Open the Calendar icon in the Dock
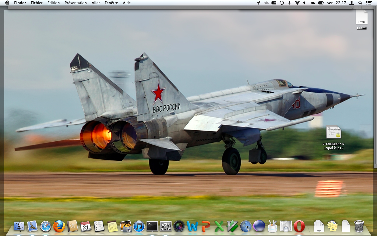377x236 pixels. pyautogui.click(x=86, y=226)
